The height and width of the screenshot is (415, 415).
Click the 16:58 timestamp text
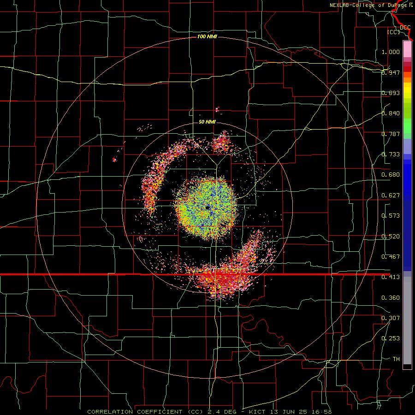pyautogui.click(x=321, y=412)
